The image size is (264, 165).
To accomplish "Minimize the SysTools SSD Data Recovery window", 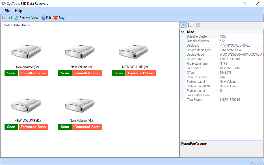I will [231, 4].
